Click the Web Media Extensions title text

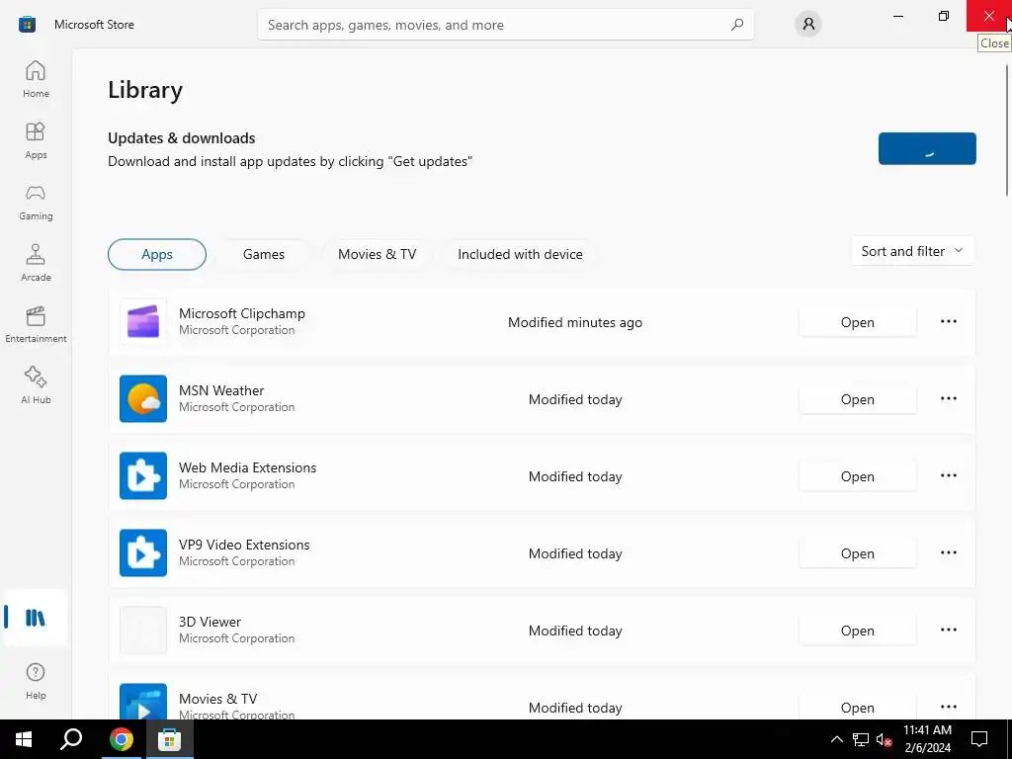[x=247, y=467]
